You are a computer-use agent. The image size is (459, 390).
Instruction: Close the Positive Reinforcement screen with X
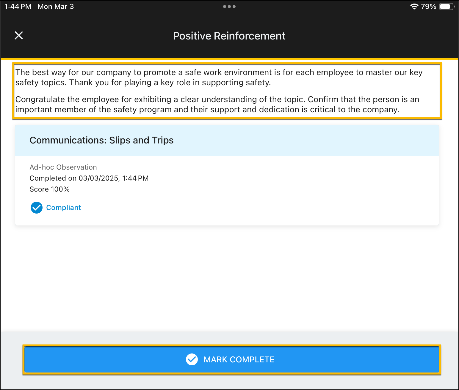(19, 36)
